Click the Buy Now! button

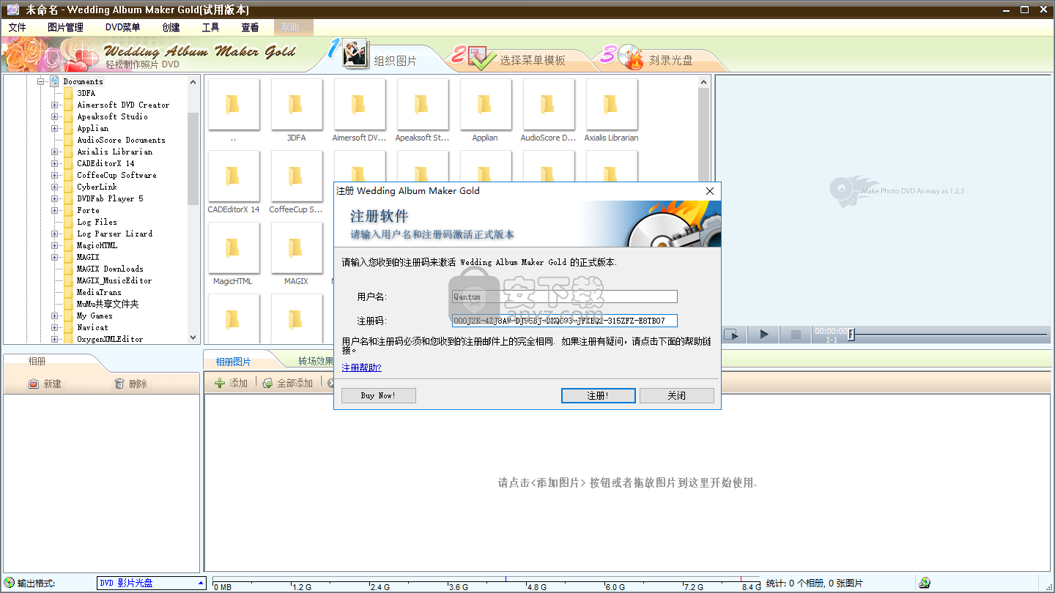pyautogui.click(x=378, y=395)
